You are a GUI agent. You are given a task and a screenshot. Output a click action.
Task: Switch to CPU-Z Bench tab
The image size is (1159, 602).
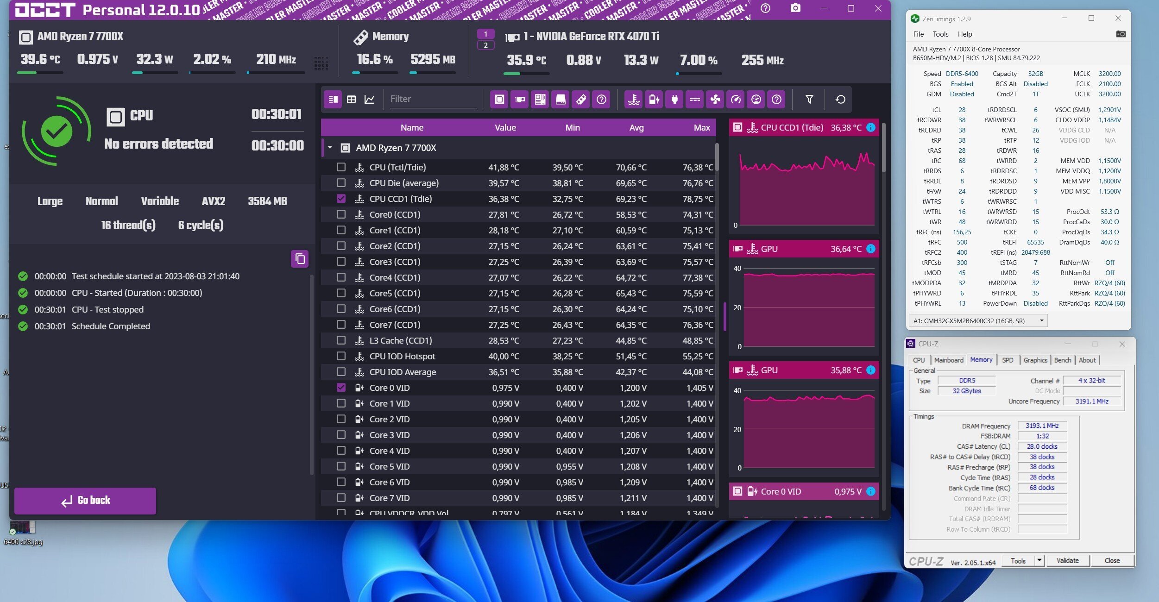coord(1063,360)
